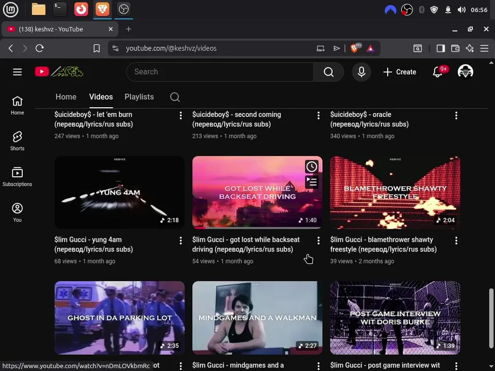Open $lim Gucci - yung 4am title
The image size is (495, 371).
coord(93,244)
